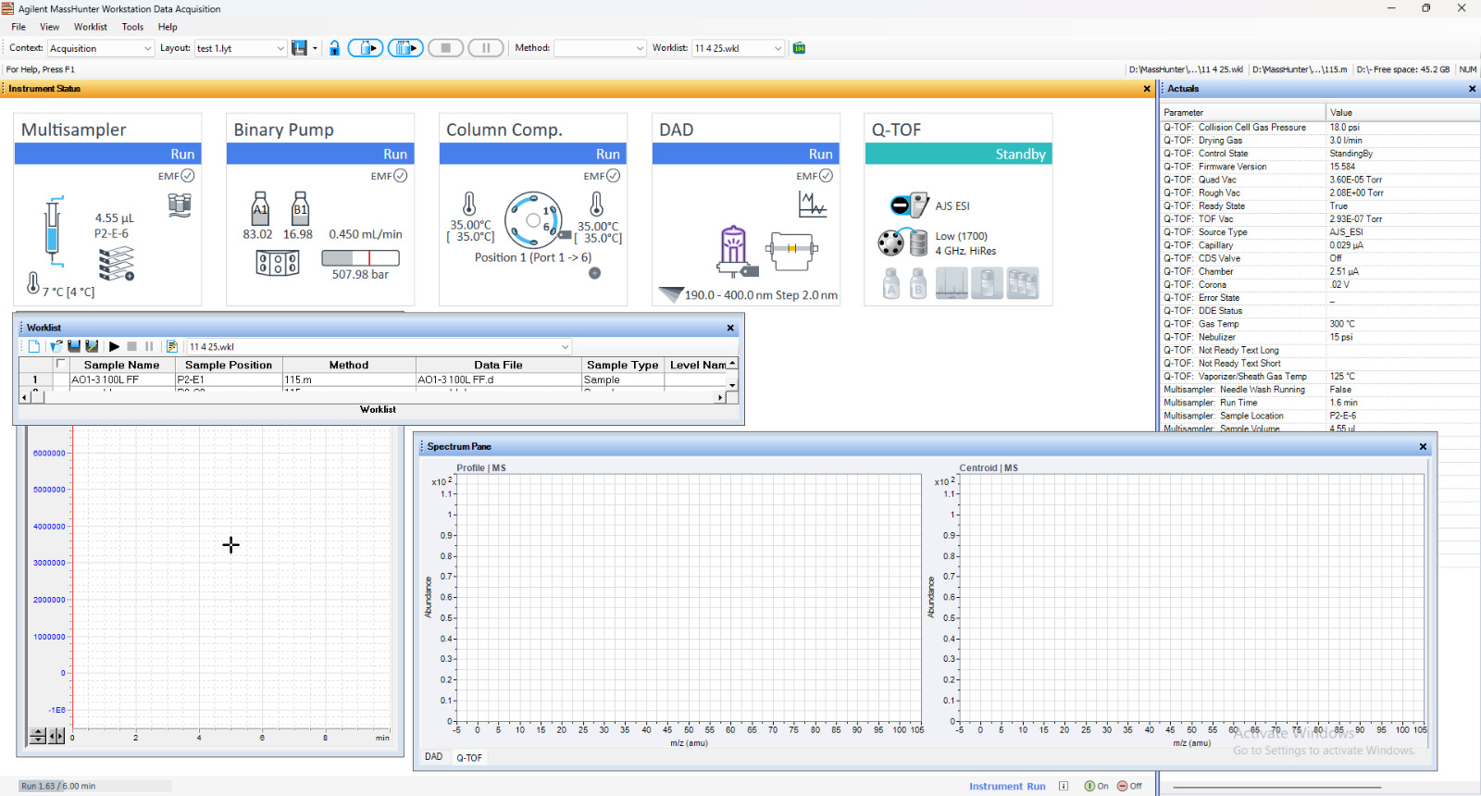
Task: Click the Column Comp. EMF check indicator
Action: pyautogui.click(x=614, y=176)
